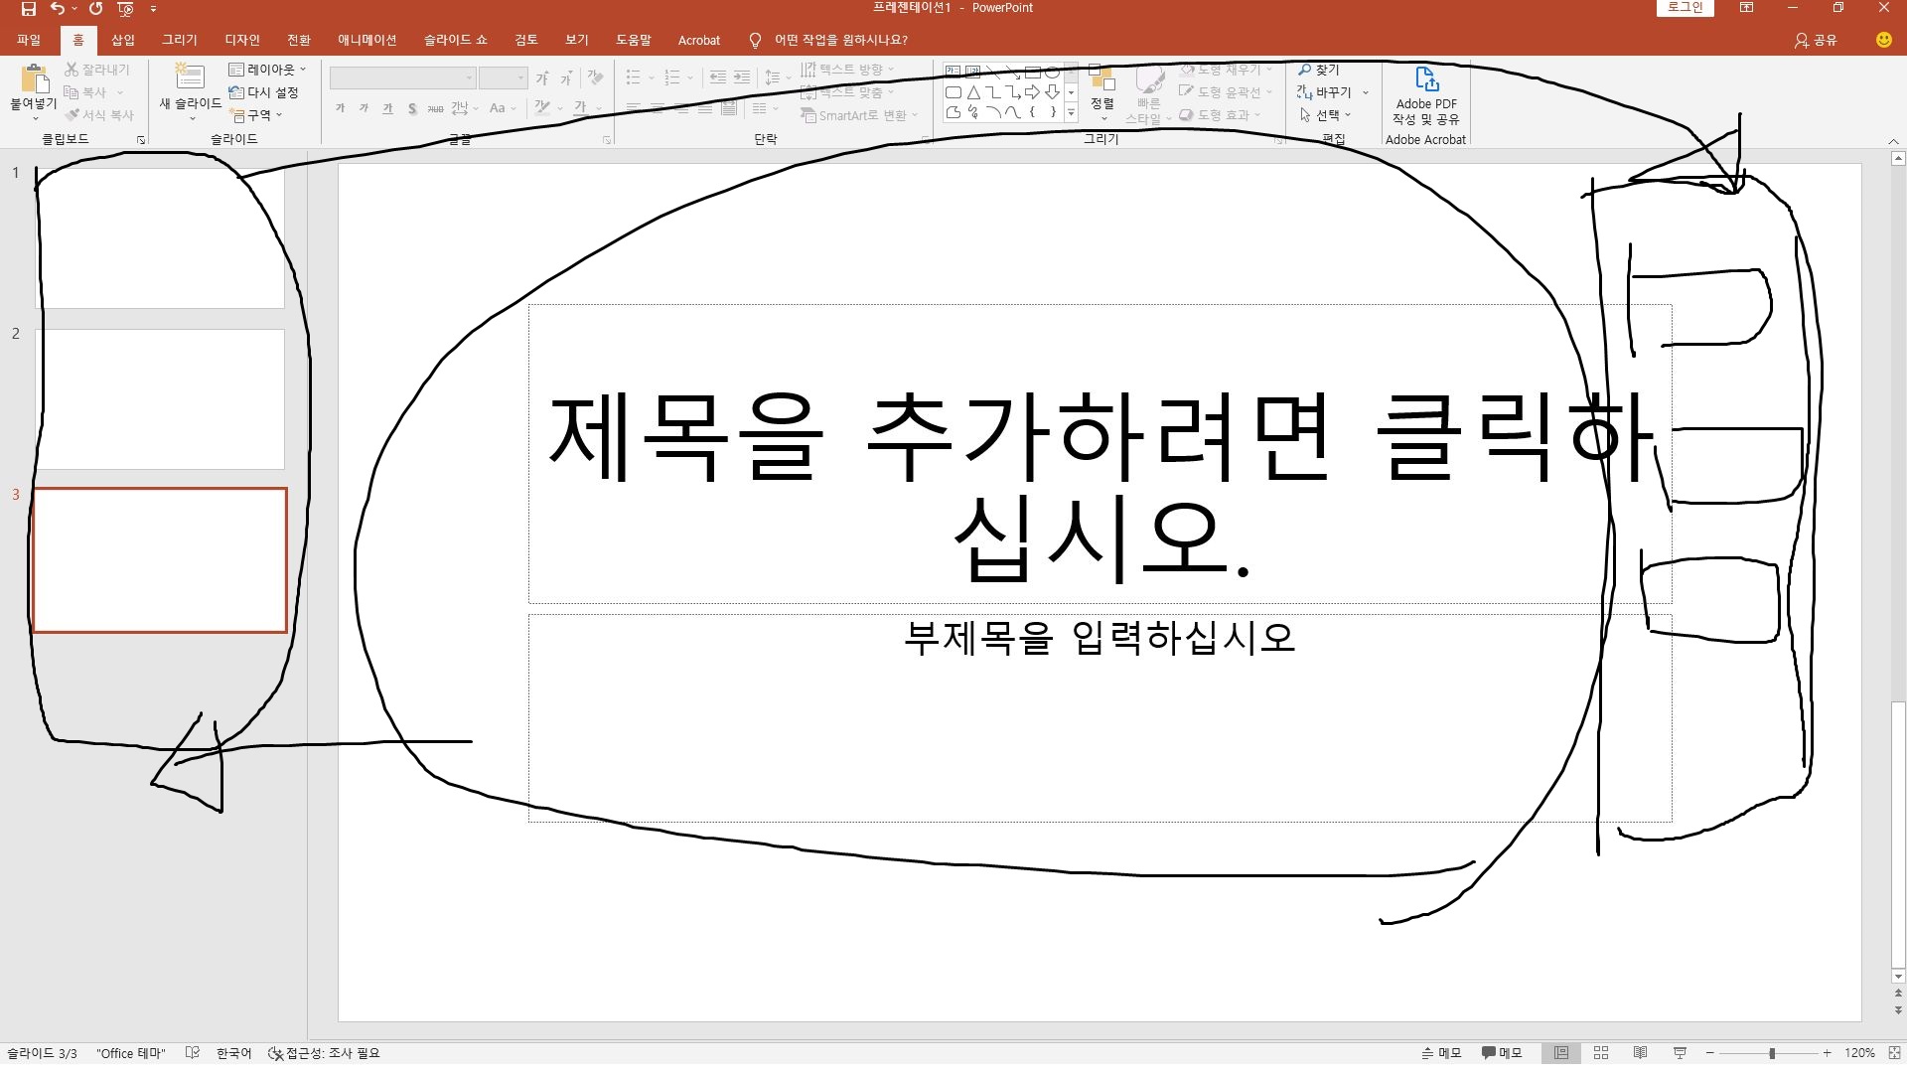Click the tell-me search box 어떤 작업을 원하시나요?

tap(840, 40)
